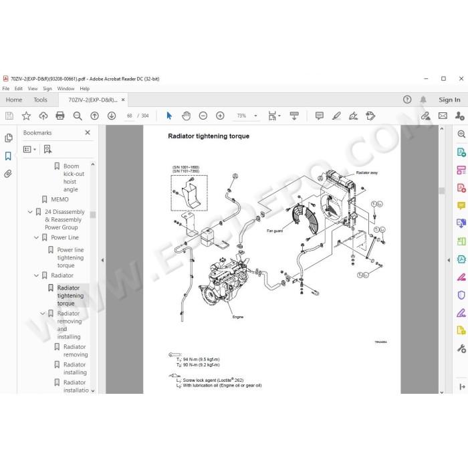The image size is (468, 468).
Task: Choose the Selection arrow tool
Action: tap(169, 116)
